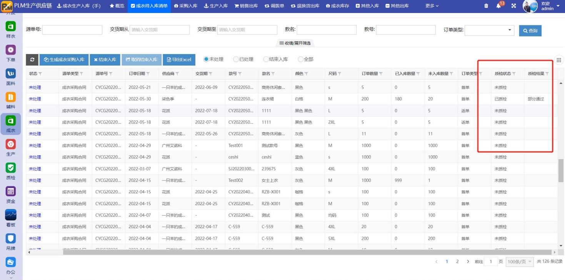Click the 部分通过 质检结果 cell
The image size is (565, 280).
pos(536,99)
